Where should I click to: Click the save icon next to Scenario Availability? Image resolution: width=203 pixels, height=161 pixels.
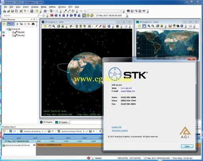(x=49, y=131)
